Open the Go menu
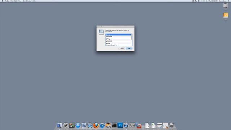231x130 pixels. coord(24,1)
